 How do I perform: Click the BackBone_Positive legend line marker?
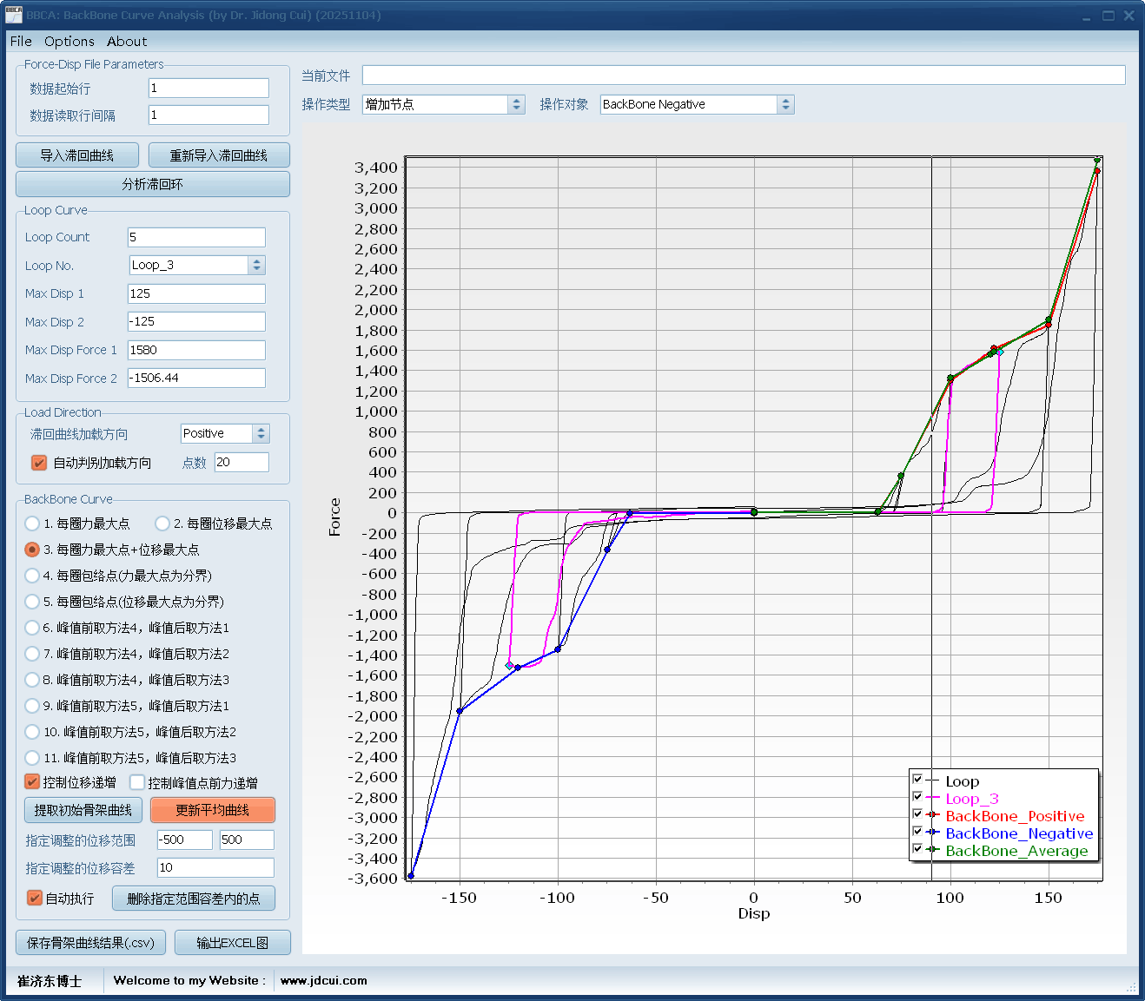tap(933, 815)
